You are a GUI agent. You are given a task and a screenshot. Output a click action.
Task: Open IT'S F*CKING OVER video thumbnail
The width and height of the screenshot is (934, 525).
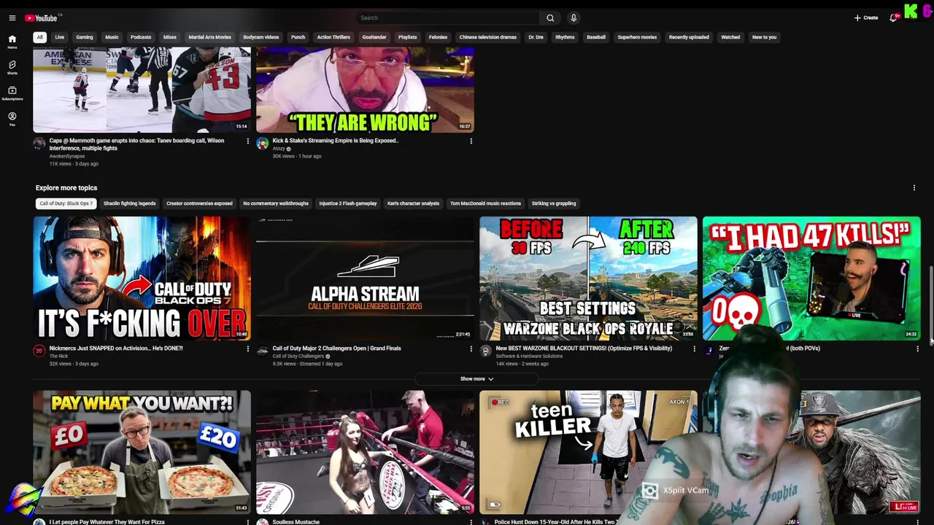click(x=142, y=279)
